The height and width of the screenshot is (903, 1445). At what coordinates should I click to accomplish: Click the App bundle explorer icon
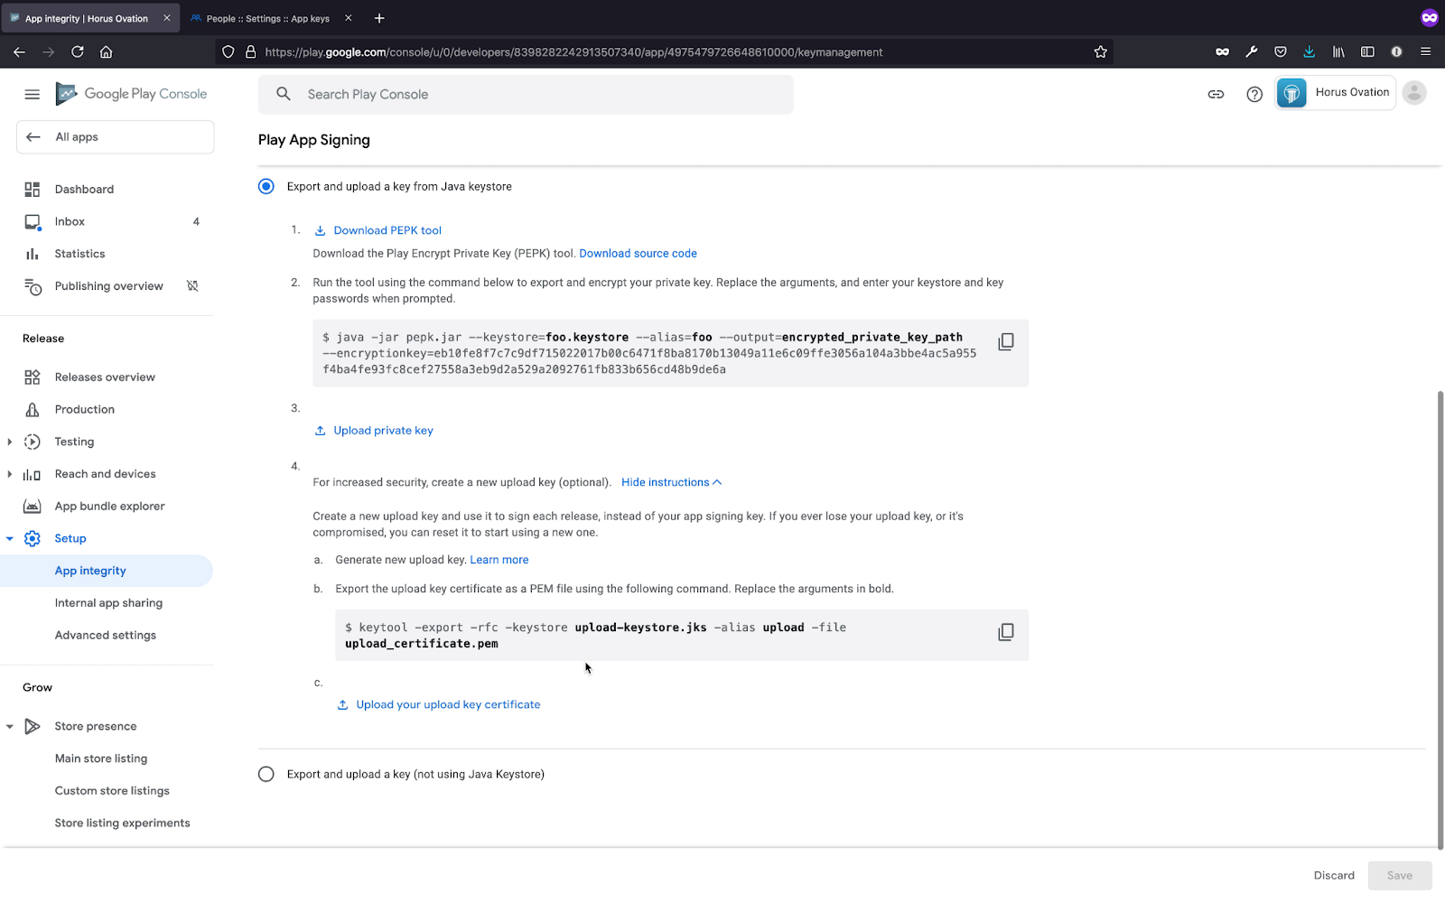pyautogui.click(x=33, y=506)
